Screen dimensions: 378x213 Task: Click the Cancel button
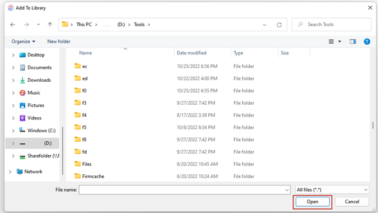pyautogui.click(x=352, y=202)
